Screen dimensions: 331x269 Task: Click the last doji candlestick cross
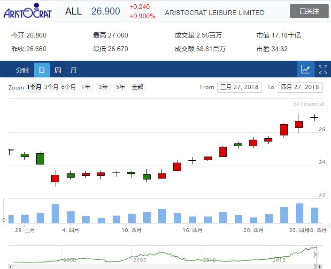tap(314, 118)
